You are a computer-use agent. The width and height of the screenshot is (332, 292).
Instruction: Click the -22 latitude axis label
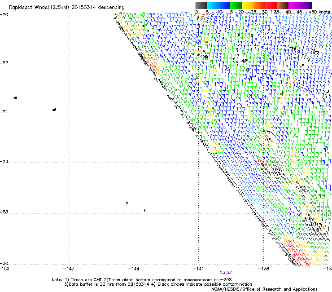[4, 63]
